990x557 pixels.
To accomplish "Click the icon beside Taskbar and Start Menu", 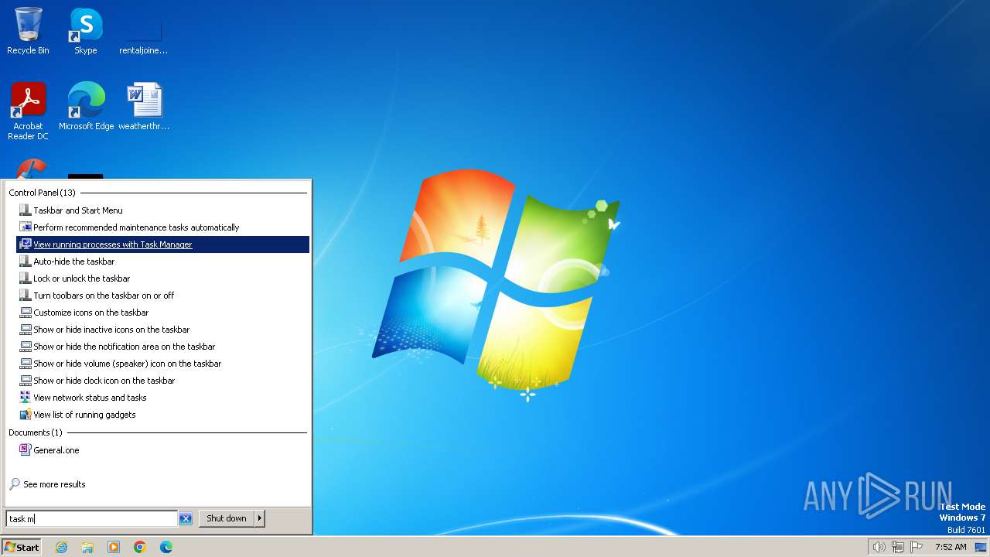I will (26, 210).
